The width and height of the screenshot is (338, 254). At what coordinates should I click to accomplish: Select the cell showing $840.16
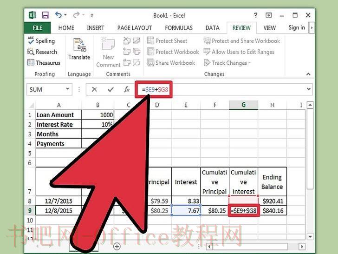pyautogui.click(x=272, y=211)
